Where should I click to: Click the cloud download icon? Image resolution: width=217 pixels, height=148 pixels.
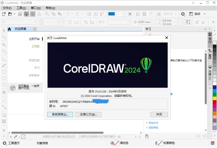click(26, 14)
